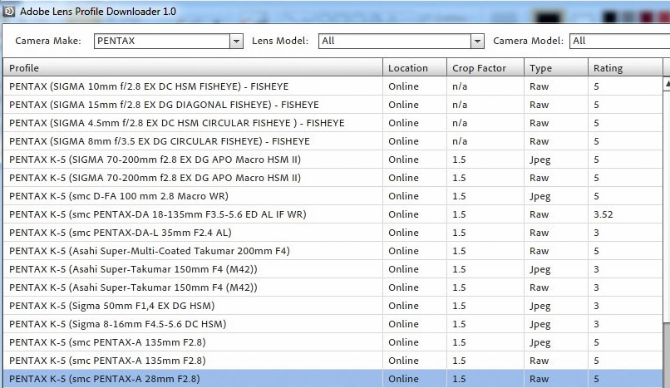Open the Lens Model dropdown arrow
Screen dimensions: 670x388
(x=477, y=42)
